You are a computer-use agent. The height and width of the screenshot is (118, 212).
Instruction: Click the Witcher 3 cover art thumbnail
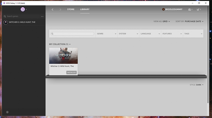[63, 56]
